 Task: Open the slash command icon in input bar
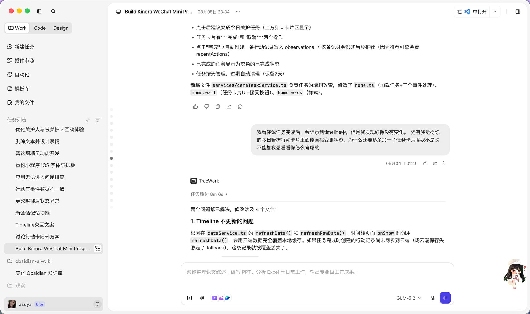(189, 298)
